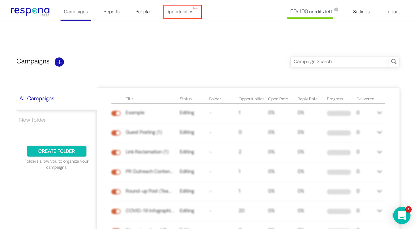Screen dimensions: 416x229
Task: Open the Campaigns tab
Action: click(x=76, y=12)
